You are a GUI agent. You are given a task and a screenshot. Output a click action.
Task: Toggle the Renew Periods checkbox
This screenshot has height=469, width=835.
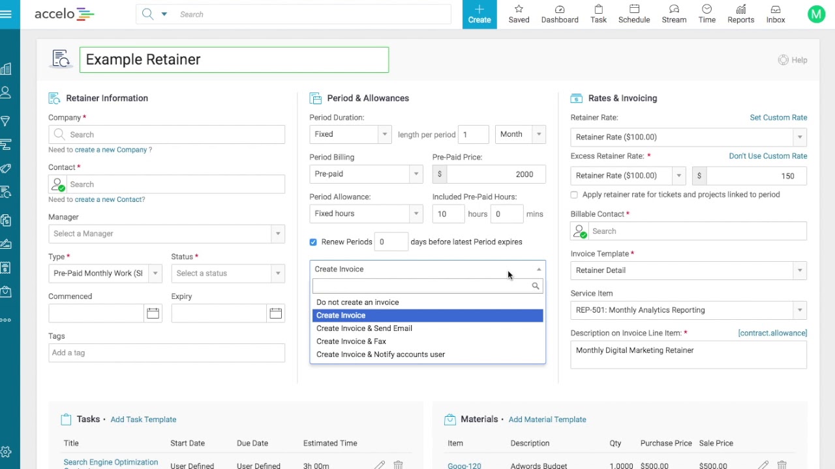tap(313, 242)
